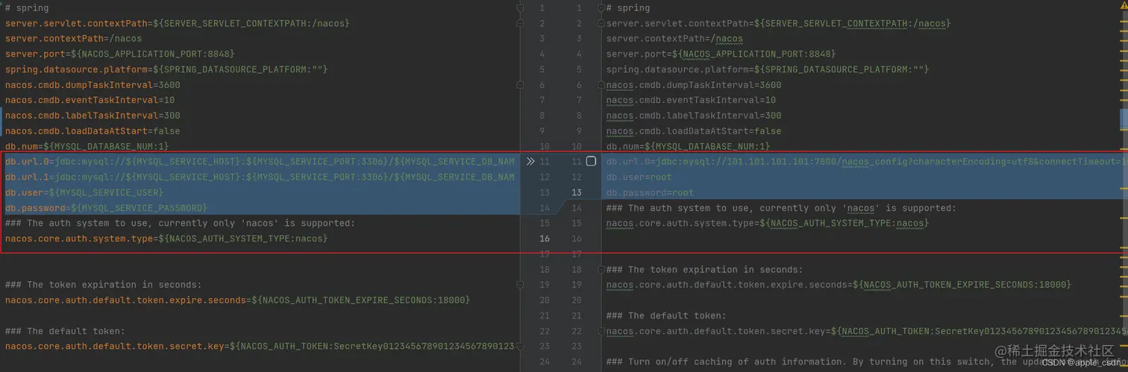Click left line 'db.password=${MYSQL_SERVICE_PASSWORD}'
The height and width of the screenshot is (372, 1128).
(106, 208)
